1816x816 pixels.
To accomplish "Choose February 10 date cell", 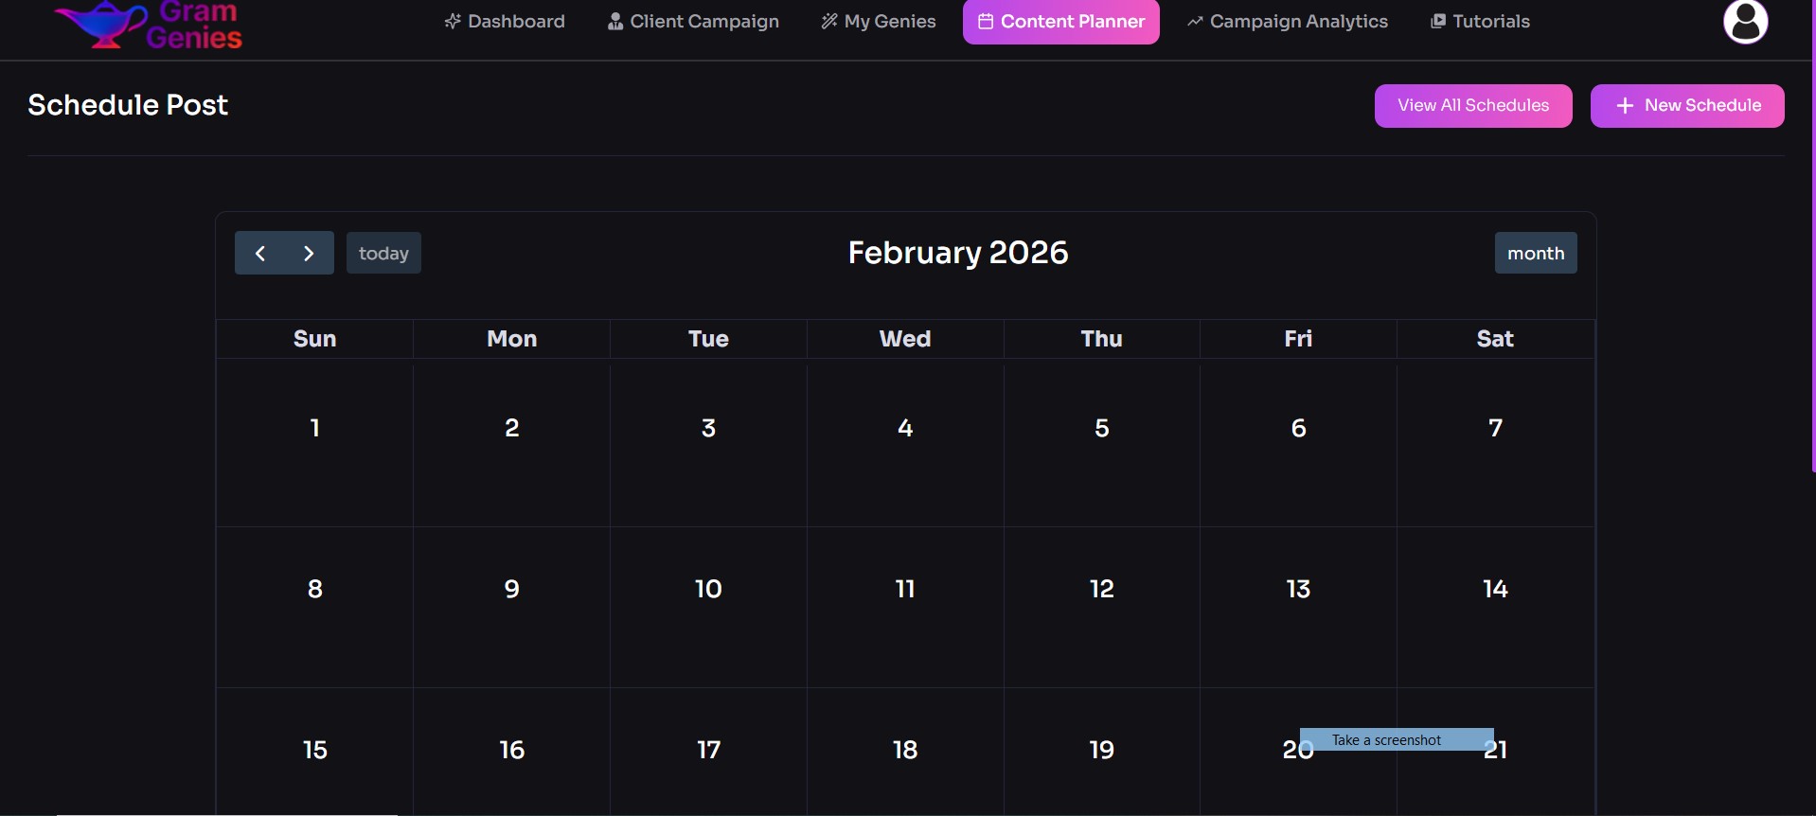I will click(708, 608).
